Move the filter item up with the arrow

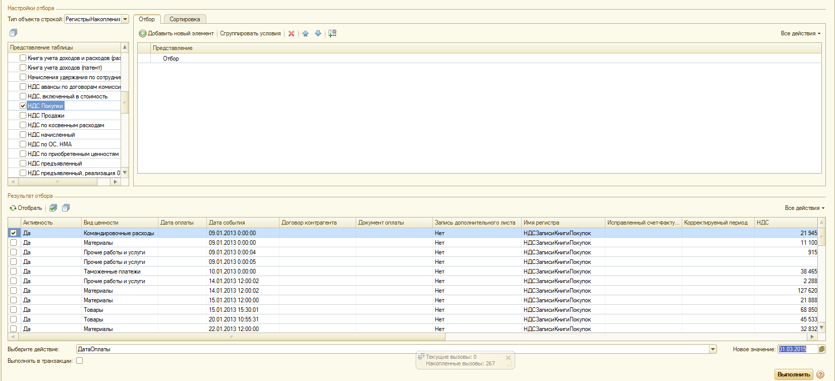click(x=305, y=33)
